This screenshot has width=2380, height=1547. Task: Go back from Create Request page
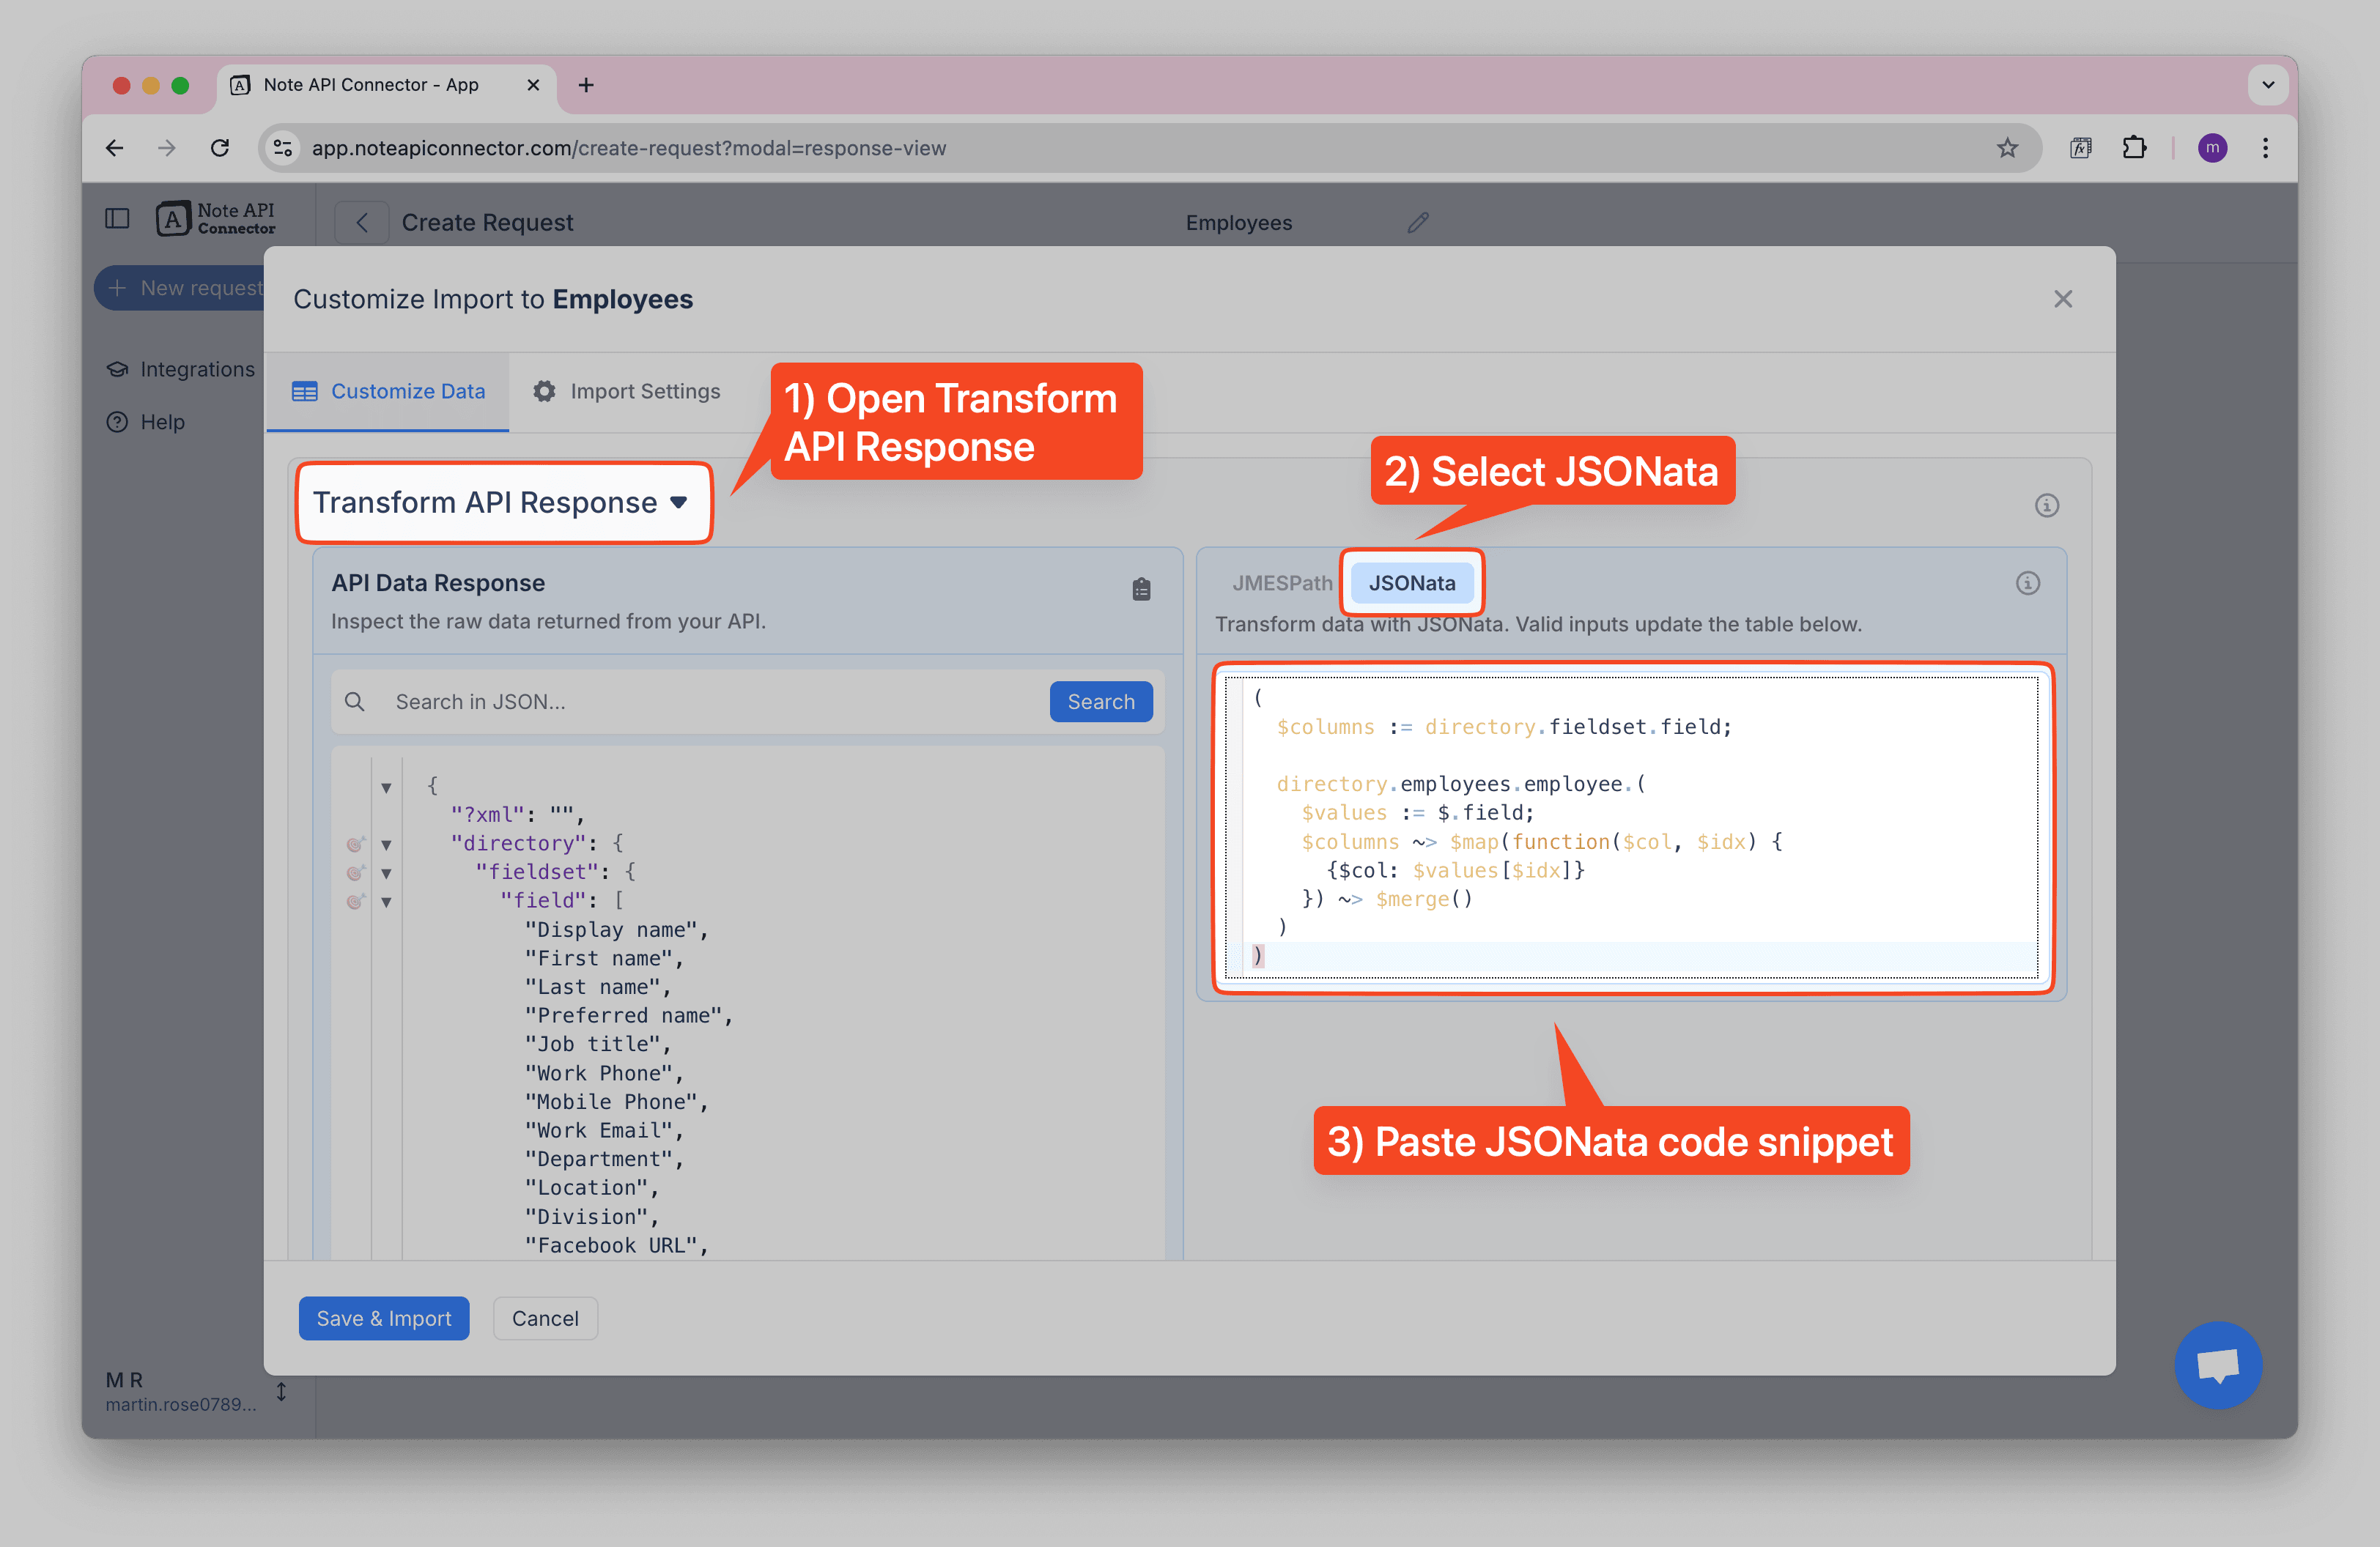[361, 222]
